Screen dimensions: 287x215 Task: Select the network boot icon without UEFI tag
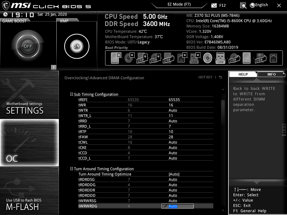point(274,58)
